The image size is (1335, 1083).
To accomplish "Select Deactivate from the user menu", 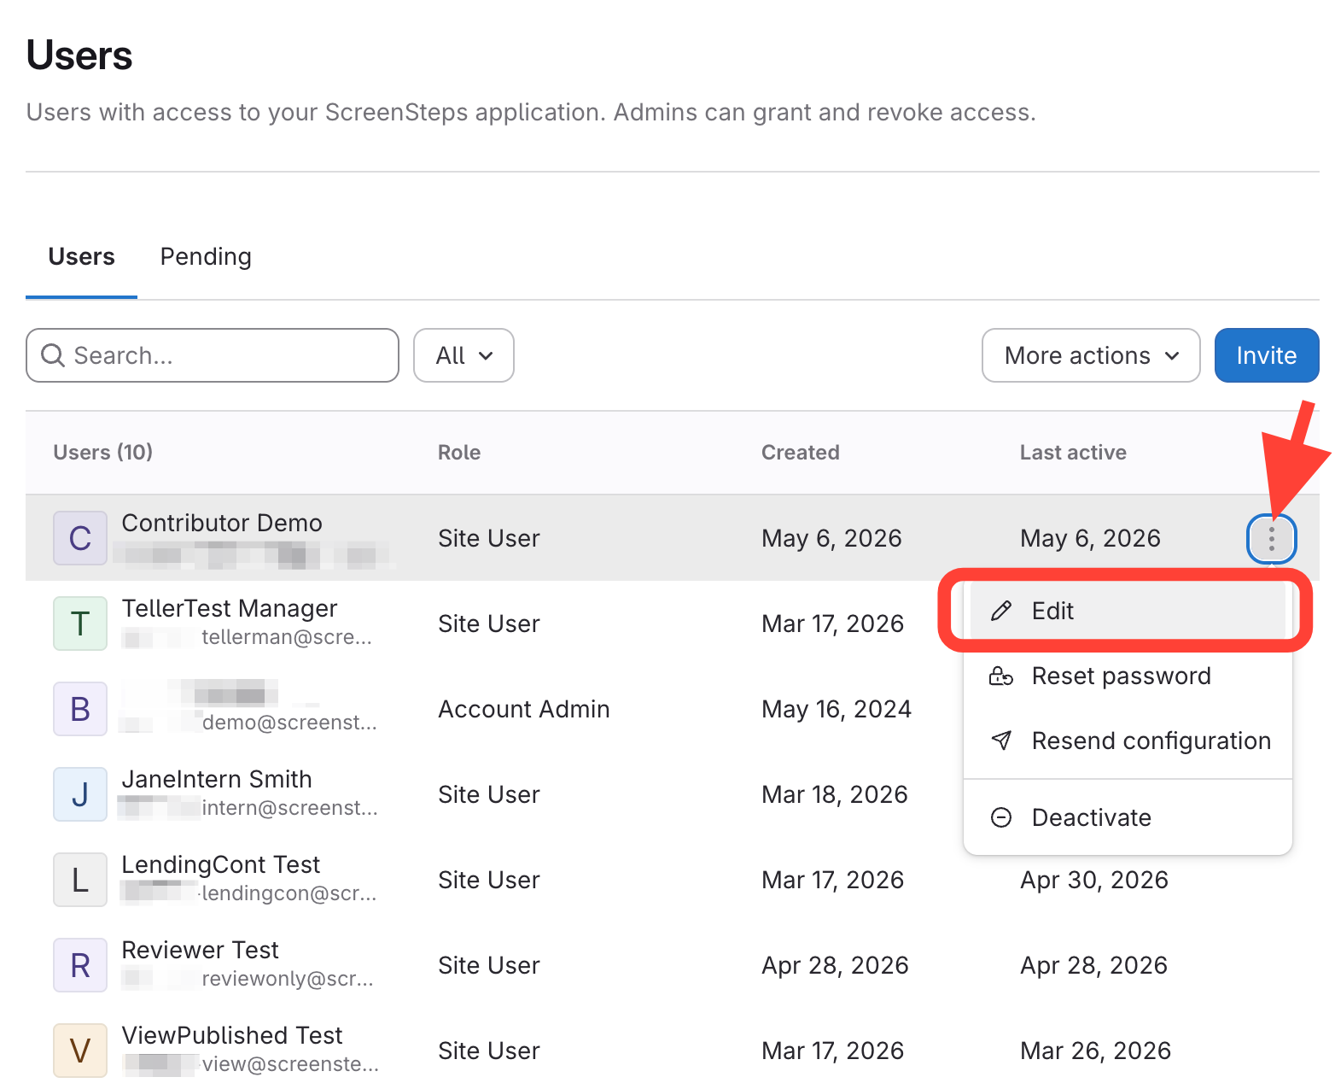I will click(1128, 817).
